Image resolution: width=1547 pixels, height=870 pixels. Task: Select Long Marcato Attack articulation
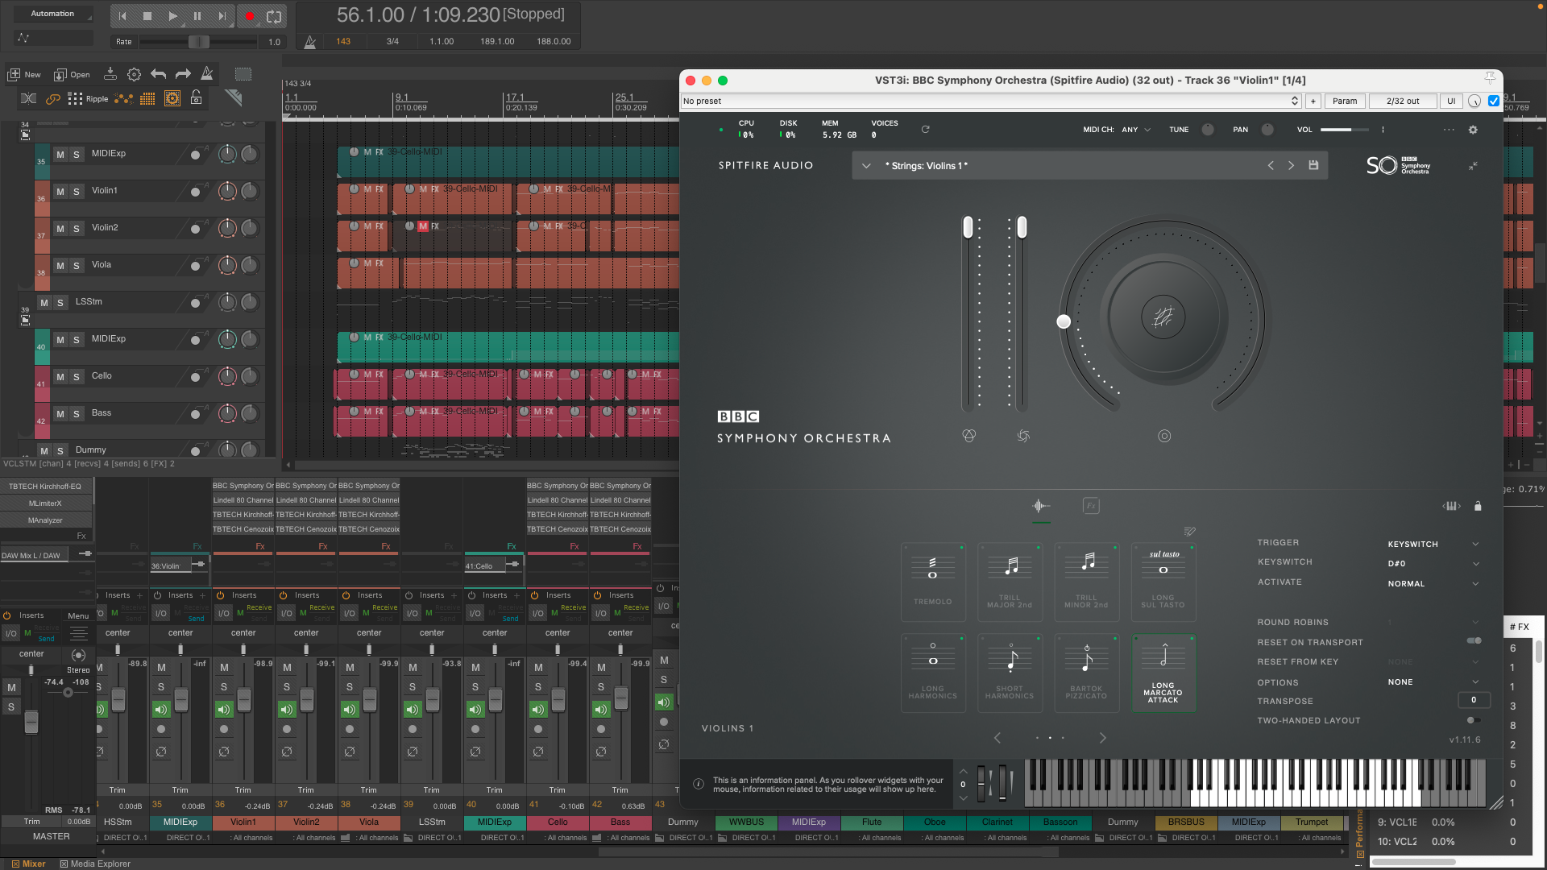(1163, 673)
